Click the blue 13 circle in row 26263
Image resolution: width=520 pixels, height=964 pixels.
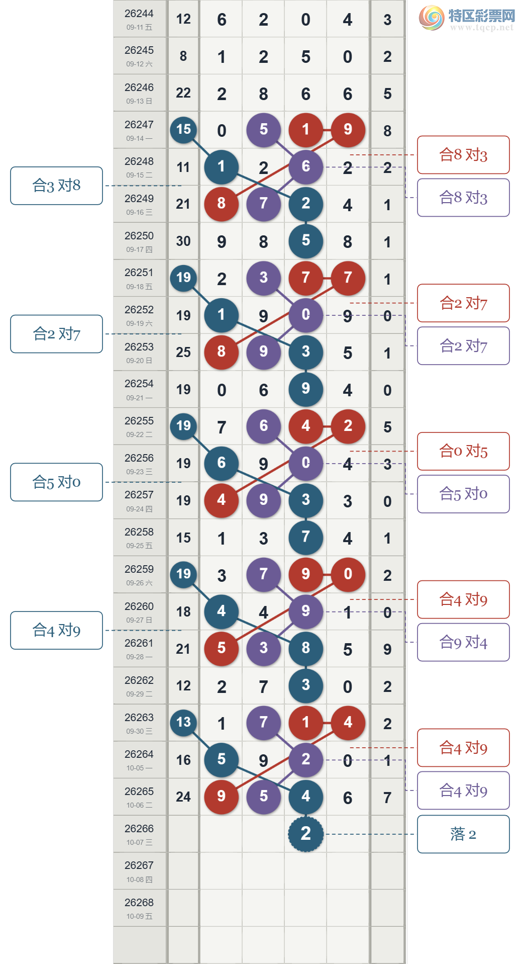click(183, 723)
